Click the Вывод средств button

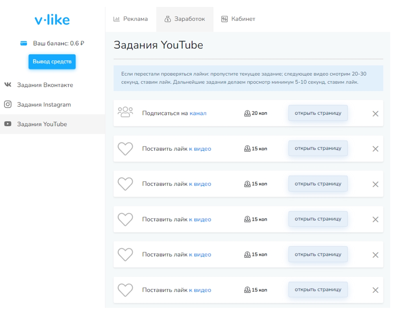coord(52,61)
